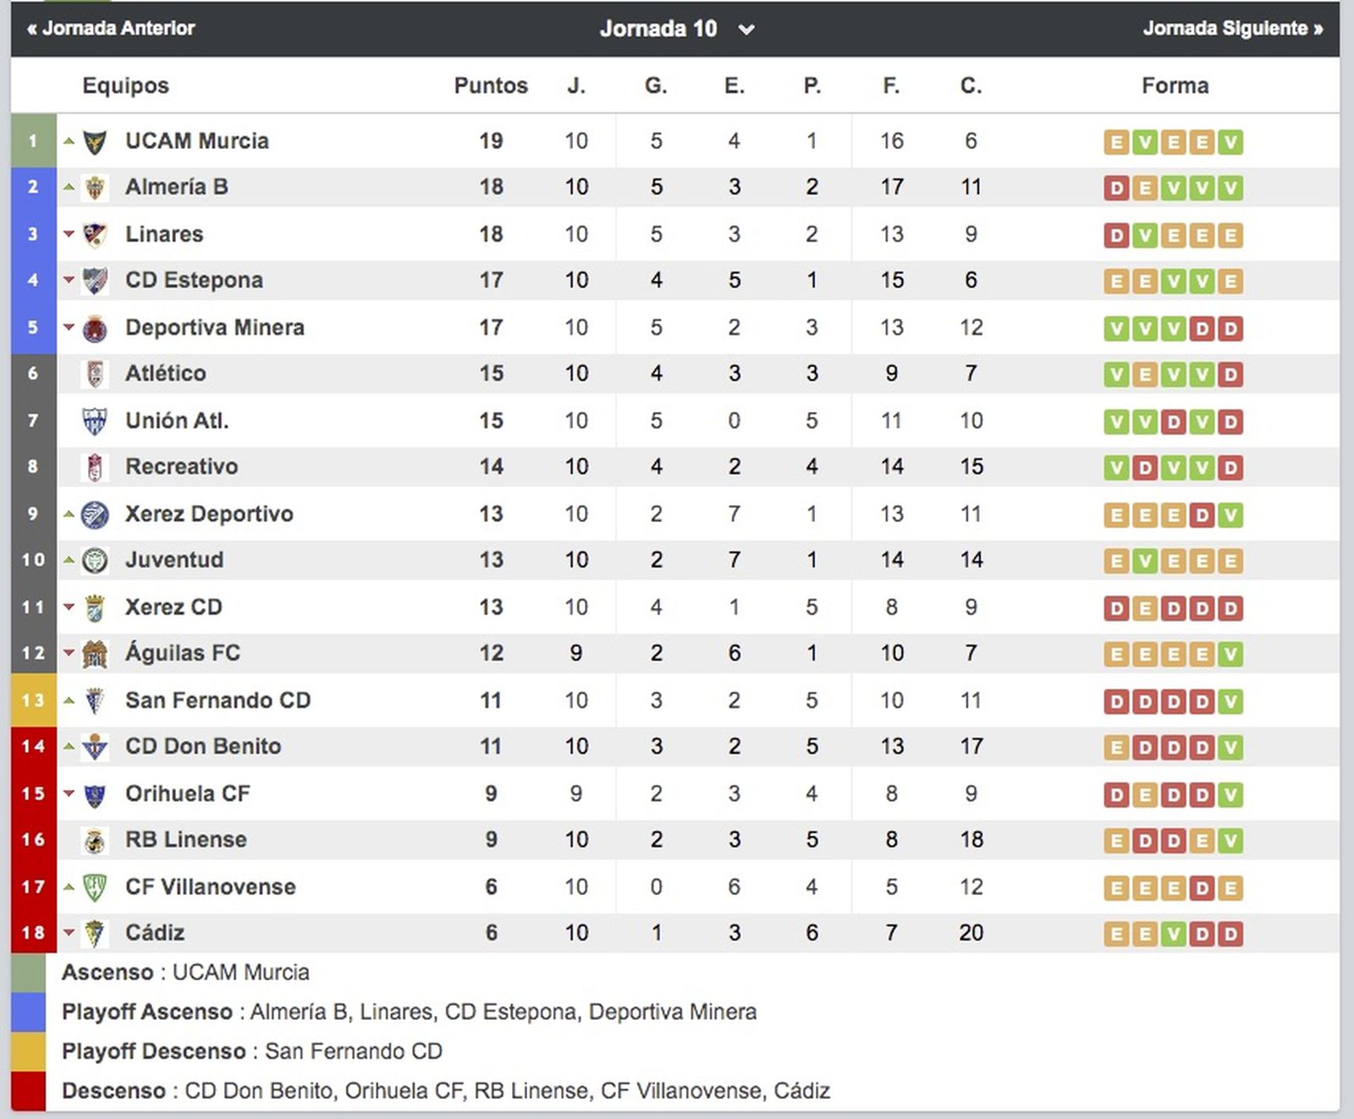Click the Cádiz club badge
Image resolution: width=1354 pixels, height=1119 pixels.
click(x=96, y=933)
